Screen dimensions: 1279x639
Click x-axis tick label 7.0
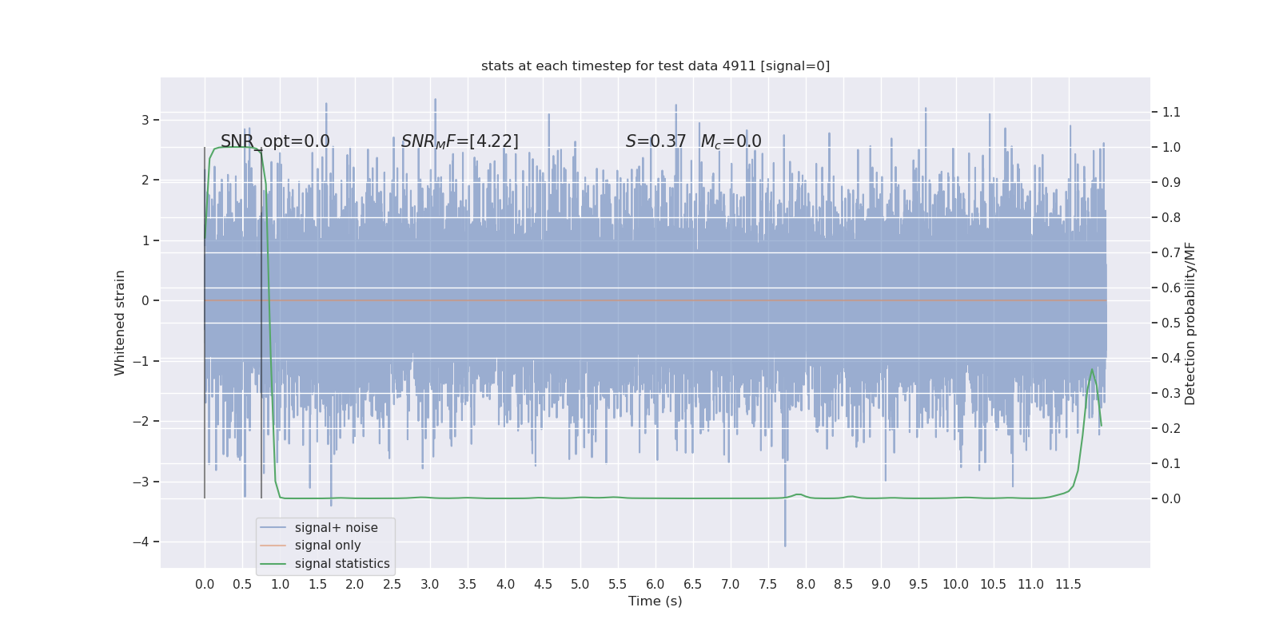click(x=731, y=585)
